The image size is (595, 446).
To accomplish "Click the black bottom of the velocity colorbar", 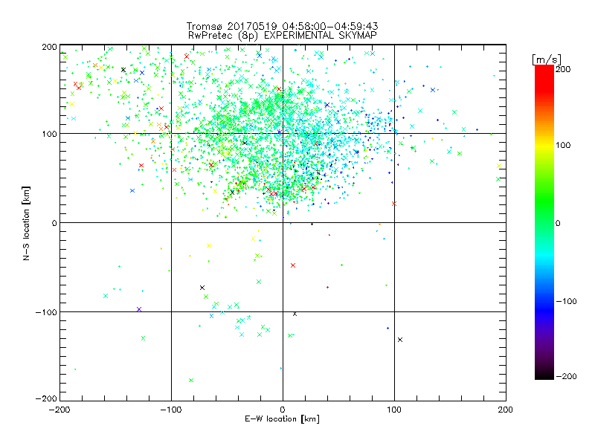I will [544, 375].
